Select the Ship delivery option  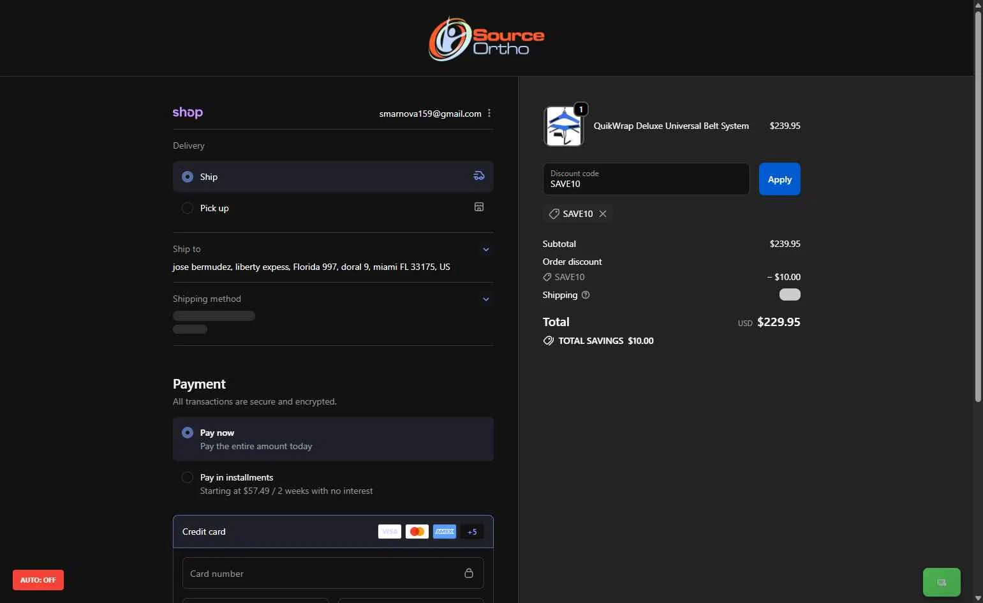[333, 177]
